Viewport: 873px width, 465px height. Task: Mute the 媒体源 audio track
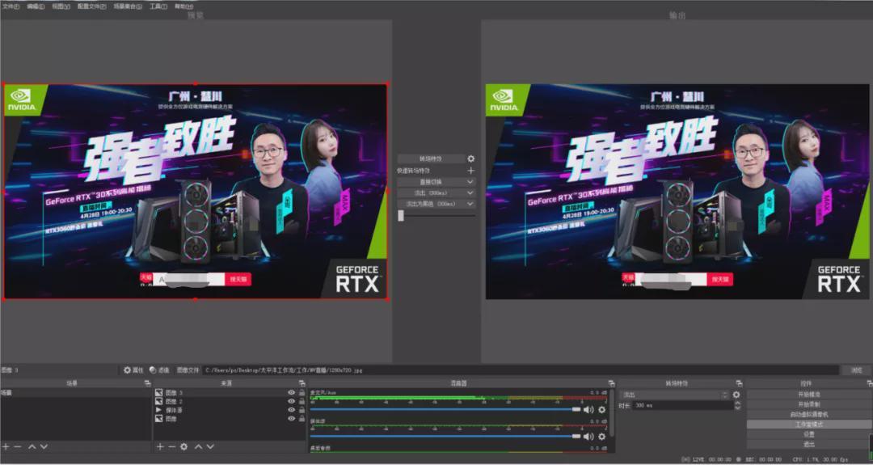point(588,437)
